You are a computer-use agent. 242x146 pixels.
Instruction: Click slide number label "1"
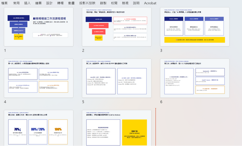[5, 50]
